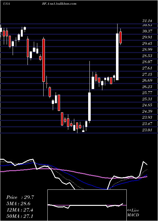
Task: Click the 30.37 price axis label
Action: click(147, 31)
